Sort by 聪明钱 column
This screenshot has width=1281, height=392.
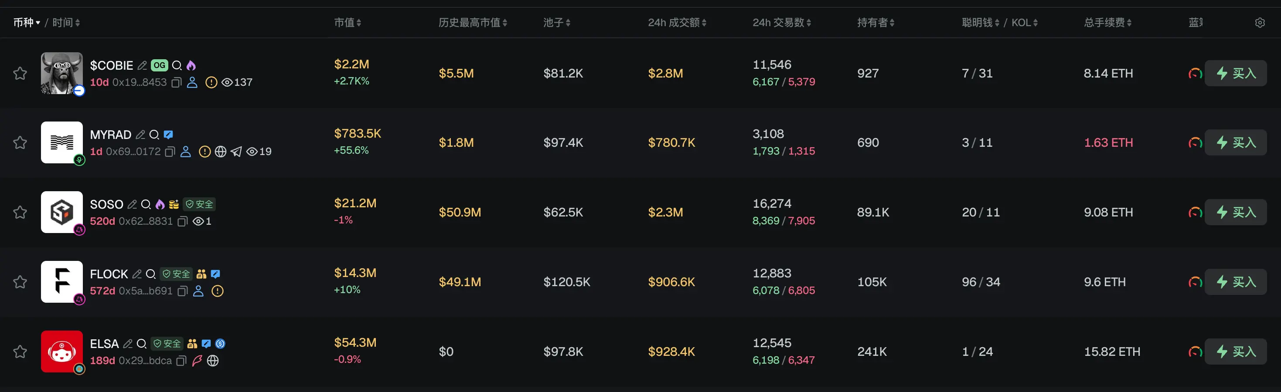(981, 22)
